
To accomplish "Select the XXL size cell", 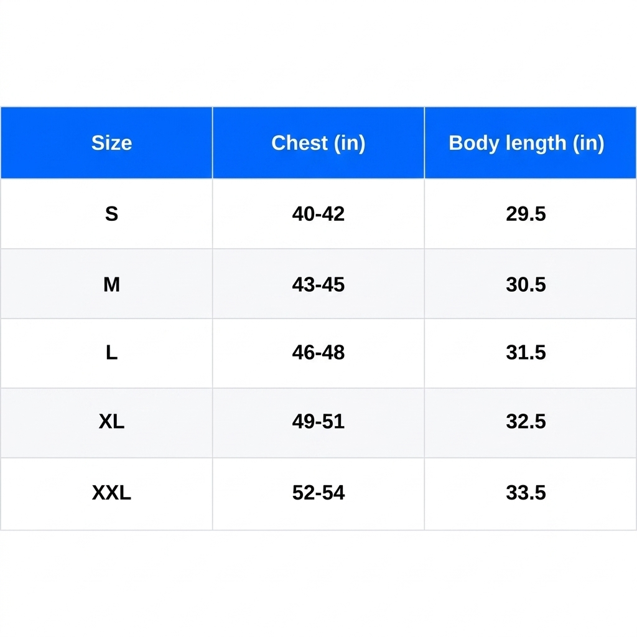I will pos(106,494).
